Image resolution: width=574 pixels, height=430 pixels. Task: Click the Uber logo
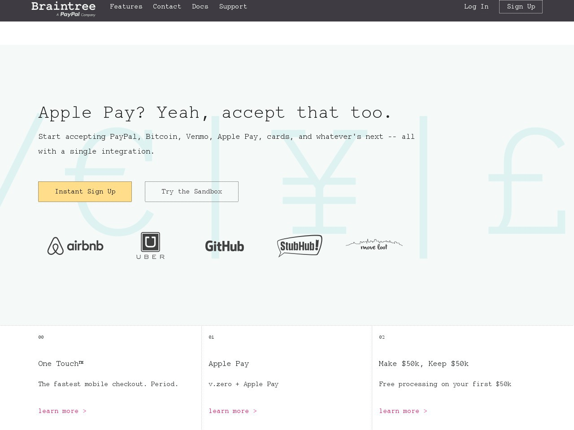(x=150, y=245)
